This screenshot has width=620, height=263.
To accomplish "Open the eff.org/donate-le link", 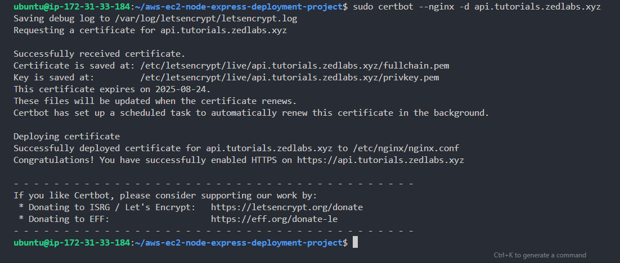I will pos(274,219).
